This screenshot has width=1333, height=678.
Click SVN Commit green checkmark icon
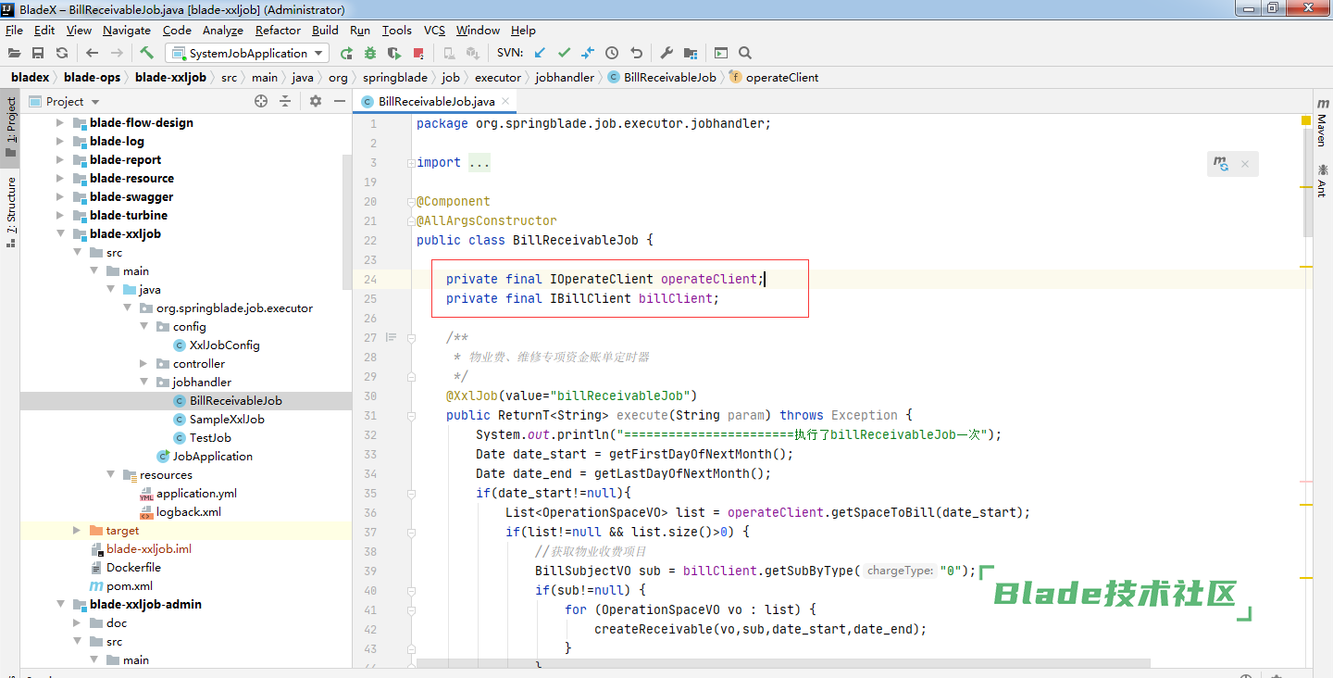point(564,53)
